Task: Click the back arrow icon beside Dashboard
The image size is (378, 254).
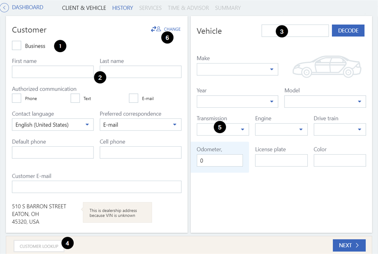Action: (5, 8)
